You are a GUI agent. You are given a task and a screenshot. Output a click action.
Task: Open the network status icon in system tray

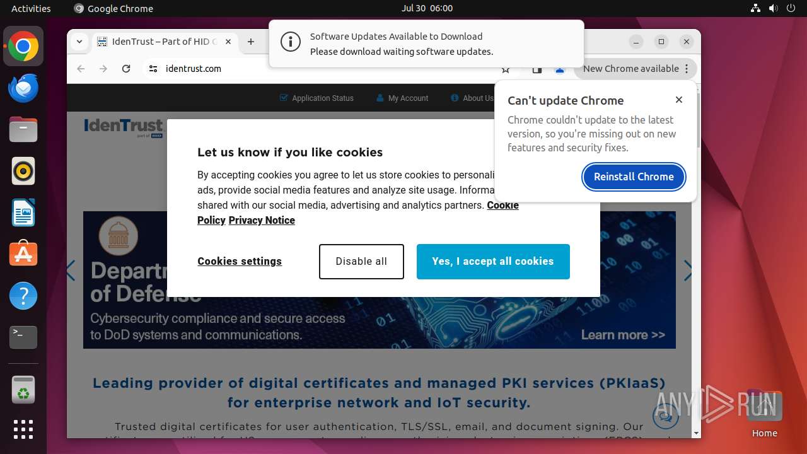(x=755, y=8)
